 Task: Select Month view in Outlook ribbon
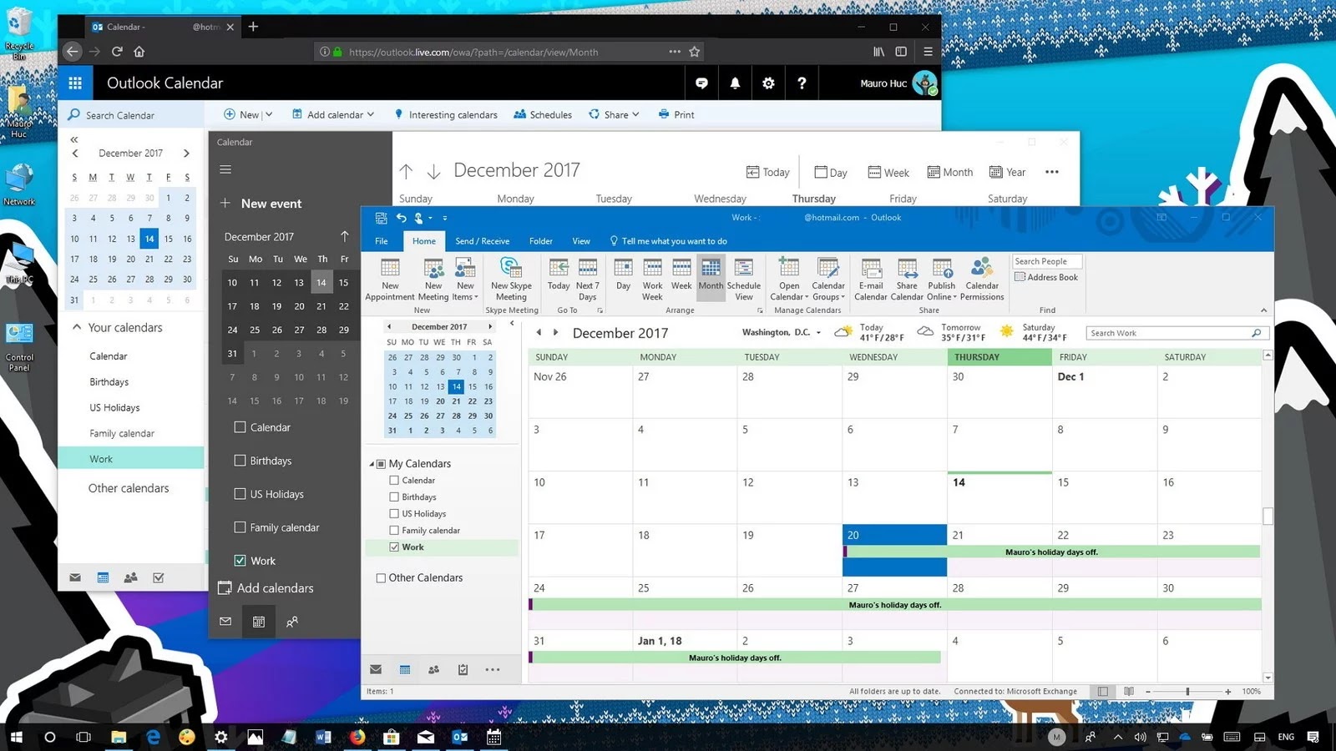tap(711, 279)
